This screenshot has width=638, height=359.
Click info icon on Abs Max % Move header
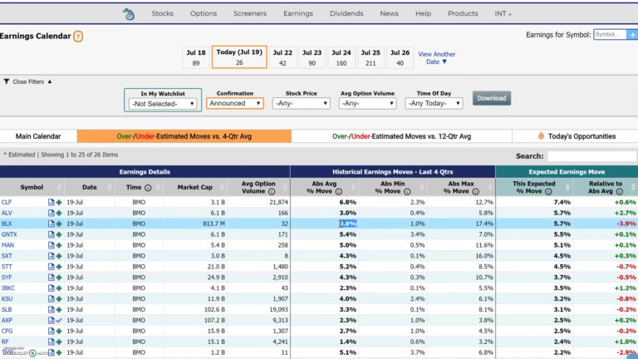[x=475, y=191]
